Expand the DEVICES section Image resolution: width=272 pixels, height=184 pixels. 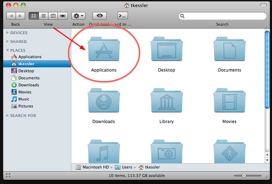[x=7, y=32]
